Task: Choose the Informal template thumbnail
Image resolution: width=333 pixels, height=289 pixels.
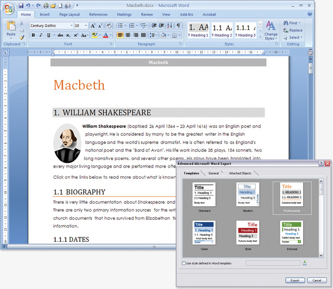Action: tap(291, 233)
